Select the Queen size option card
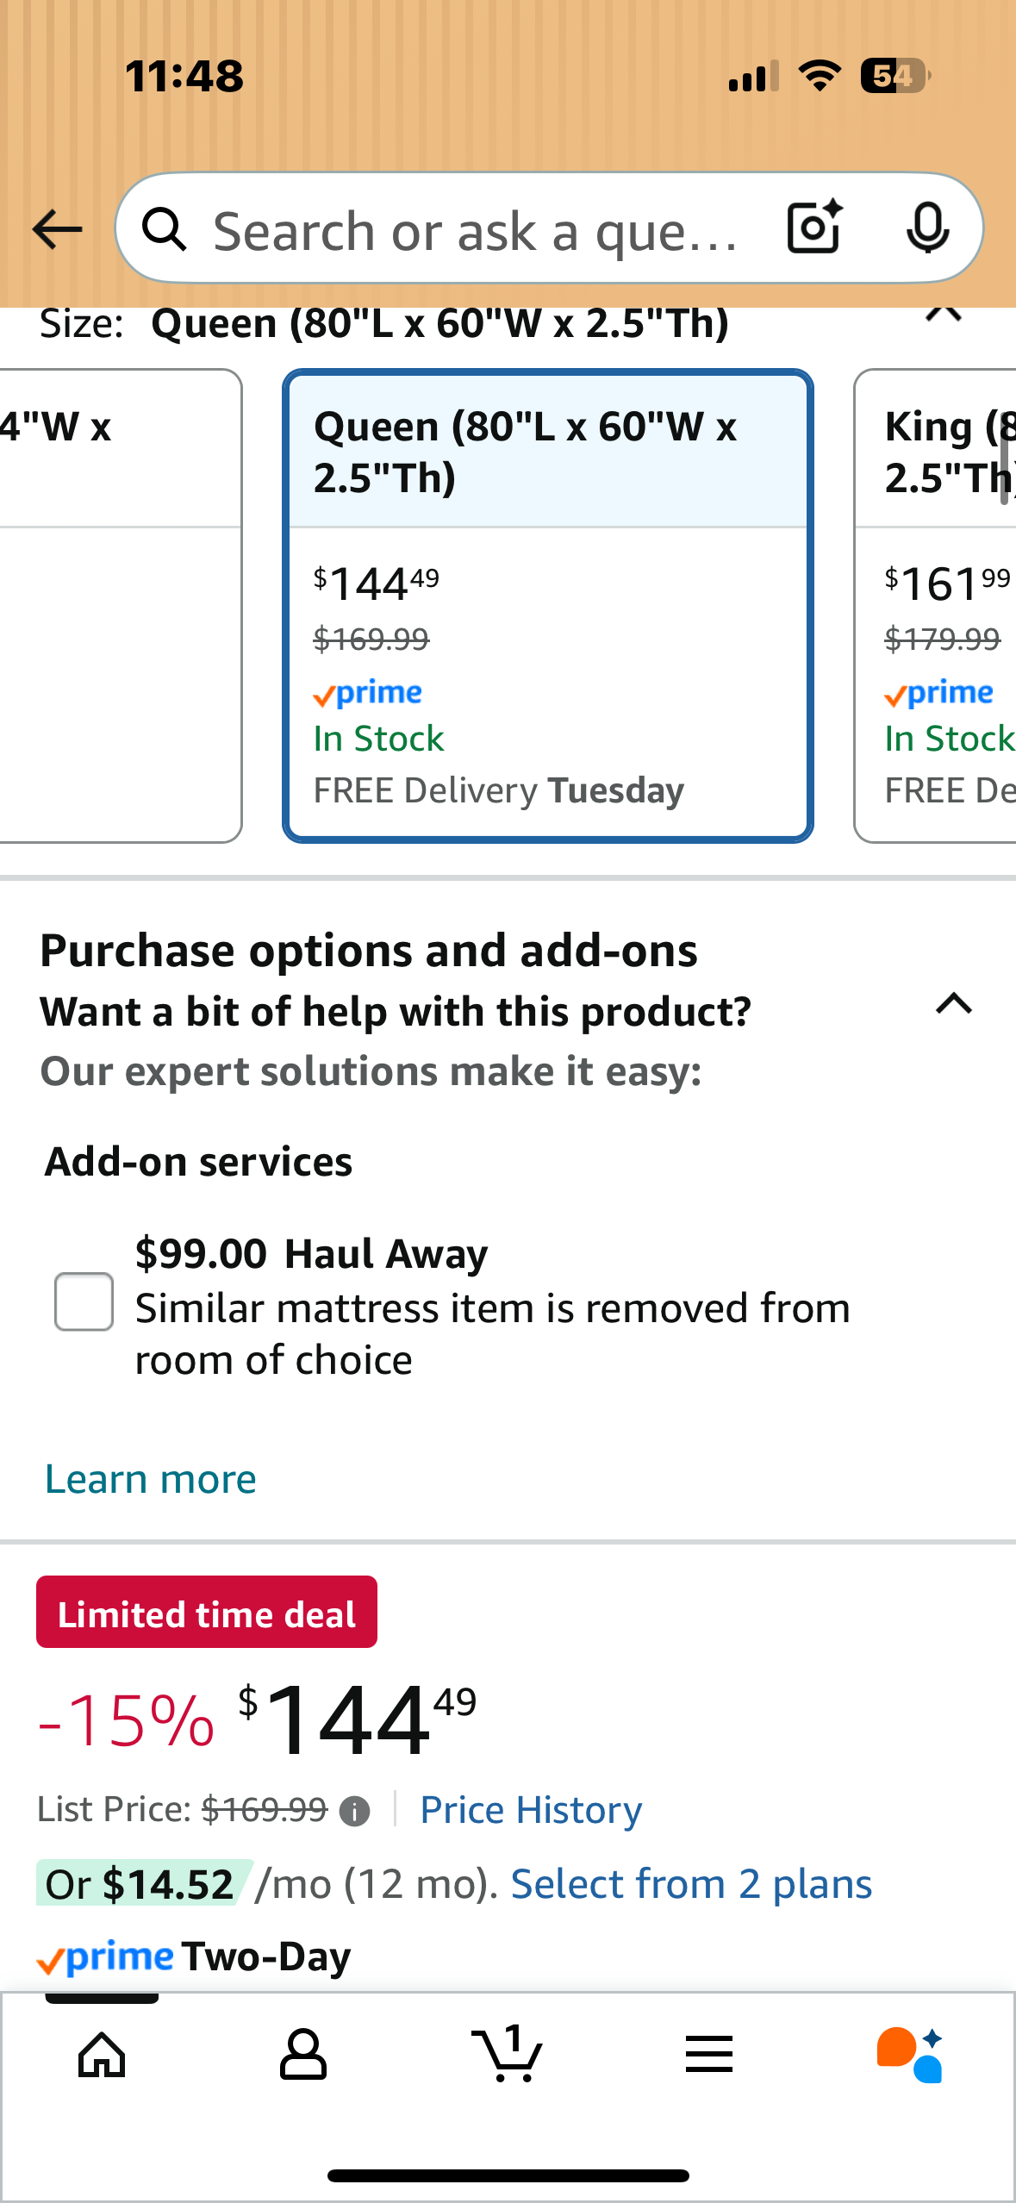 point(548,606)
